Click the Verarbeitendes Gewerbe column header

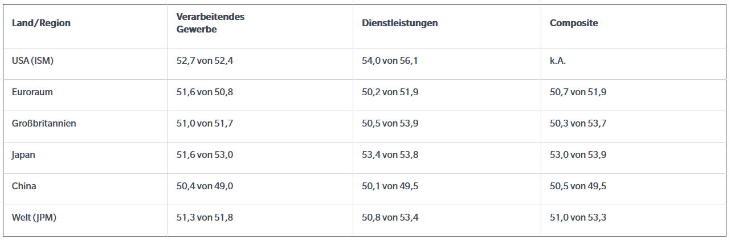(210, 23)
